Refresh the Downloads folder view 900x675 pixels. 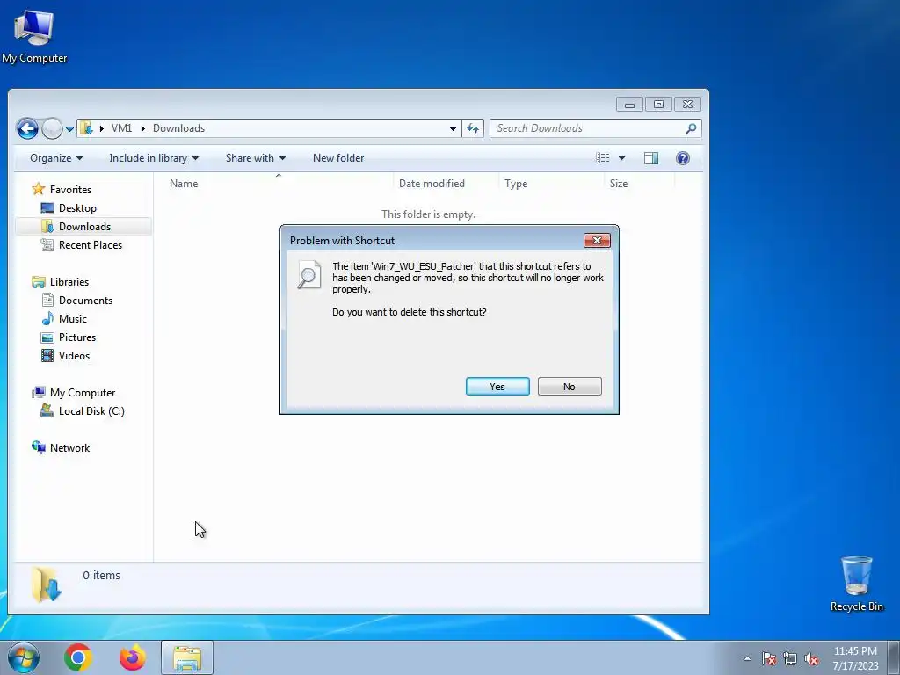point(473,128)
